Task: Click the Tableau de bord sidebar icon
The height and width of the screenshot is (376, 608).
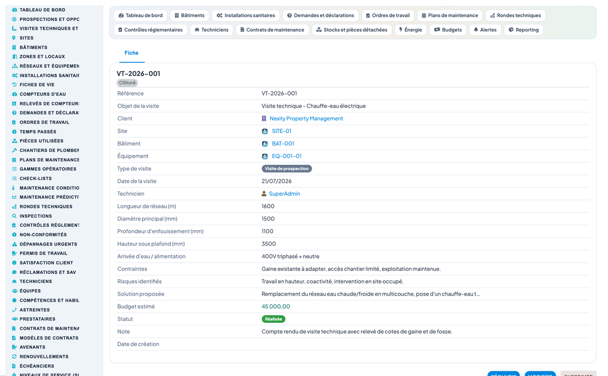Action: (14, 10)
